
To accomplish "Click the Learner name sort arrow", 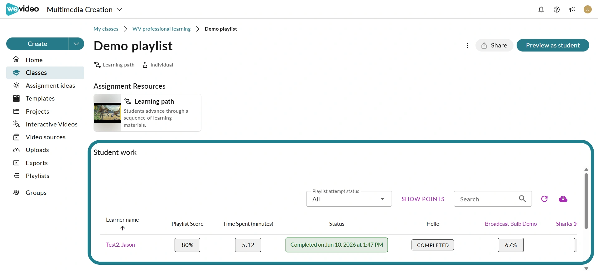I will (x=123, y=228).
